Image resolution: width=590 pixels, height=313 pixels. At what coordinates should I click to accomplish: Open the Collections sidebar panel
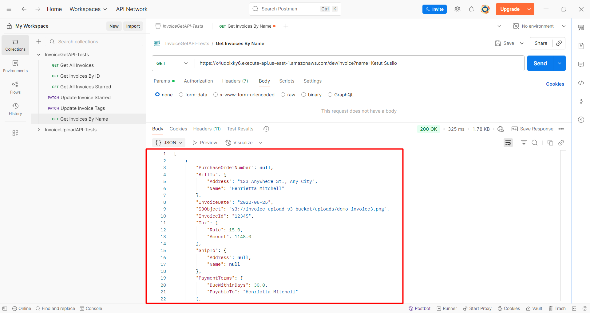click(x=15, y=45)
